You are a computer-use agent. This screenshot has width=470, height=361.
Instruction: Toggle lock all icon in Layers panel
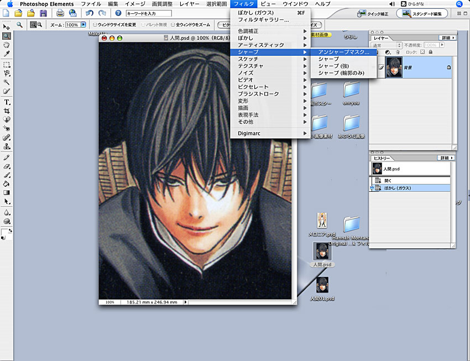click(430, 52)
